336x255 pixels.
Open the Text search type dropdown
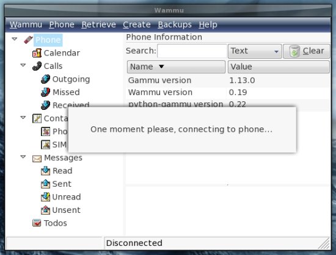[255, 51]
